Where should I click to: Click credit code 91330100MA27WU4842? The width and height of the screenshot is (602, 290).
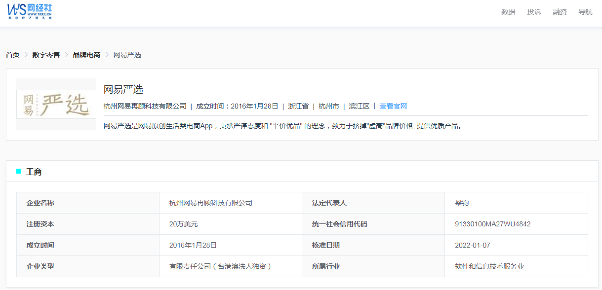coord(516,224)
